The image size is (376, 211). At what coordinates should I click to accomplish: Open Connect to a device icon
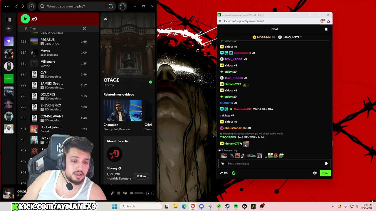coord(125,193)
